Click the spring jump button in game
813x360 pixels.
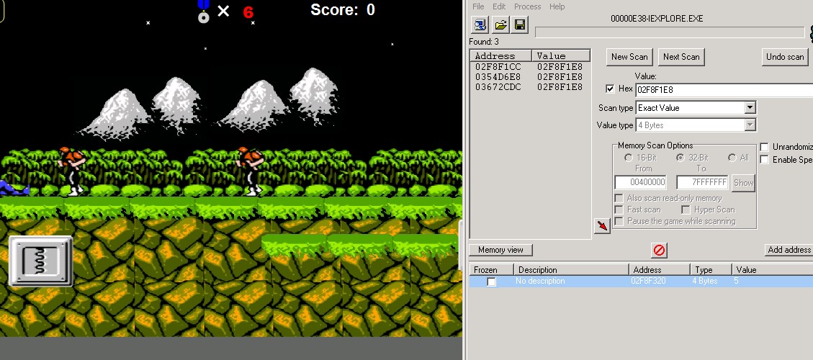click(40, 262)
